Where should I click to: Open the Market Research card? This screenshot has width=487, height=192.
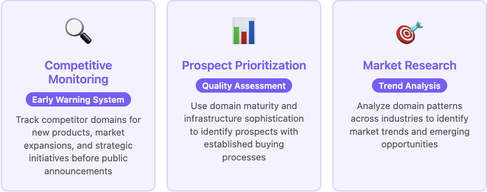click(x=409, y=96)
